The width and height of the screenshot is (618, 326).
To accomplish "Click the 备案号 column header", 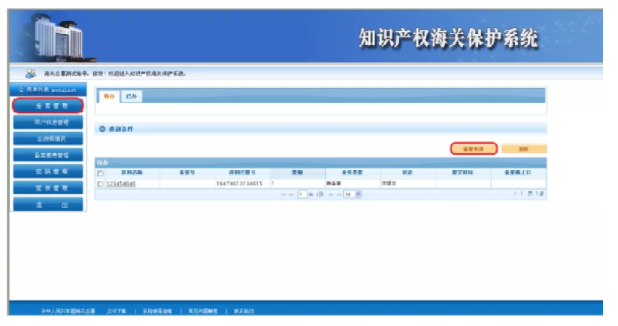I will tap(187, 172).
